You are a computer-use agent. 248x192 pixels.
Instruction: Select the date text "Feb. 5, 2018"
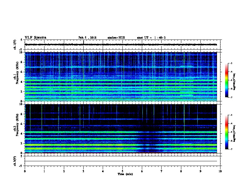click(87, 38)
